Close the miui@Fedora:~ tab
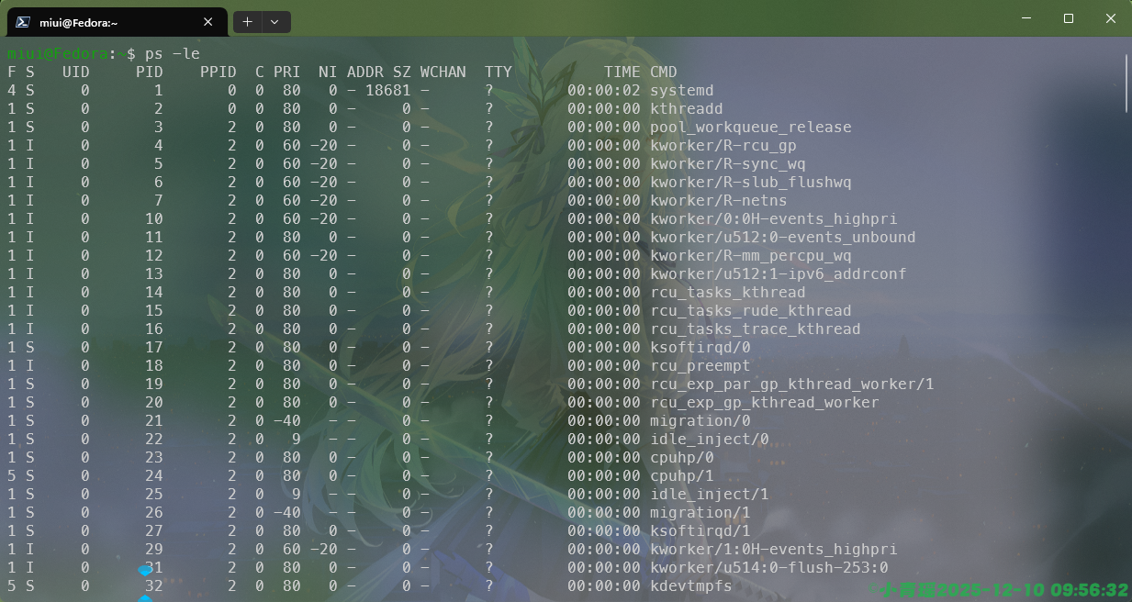1132x602 pixels. pos(208,22)
